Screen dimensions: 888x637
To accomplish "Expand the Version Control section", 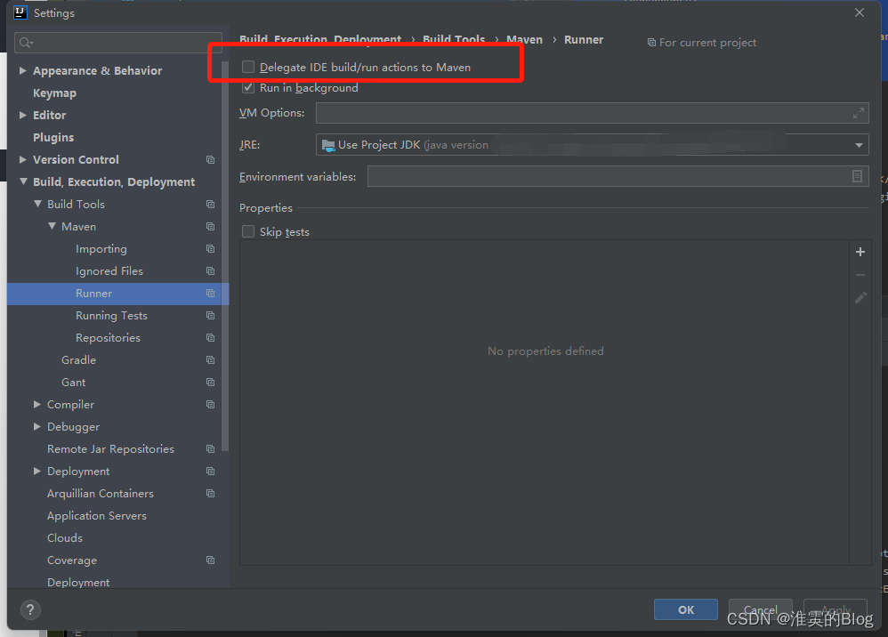I will [22, 159].
